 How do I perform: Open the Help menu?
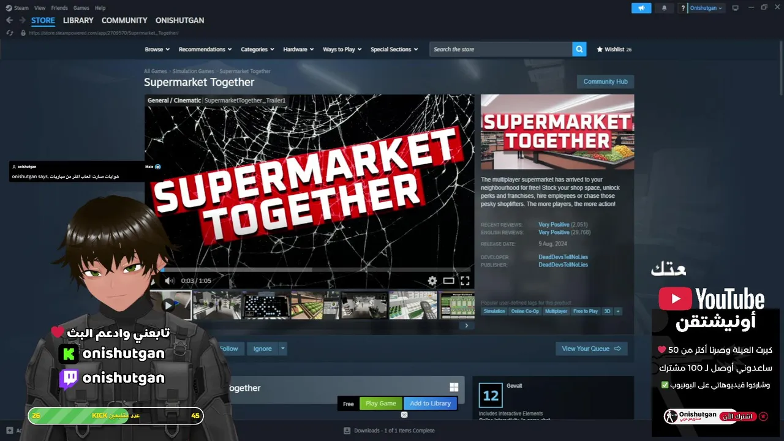(x=100, y=8)
